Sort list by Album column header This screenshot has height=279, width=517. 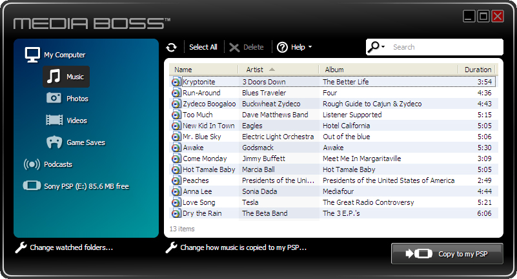[x=389, y=70]
